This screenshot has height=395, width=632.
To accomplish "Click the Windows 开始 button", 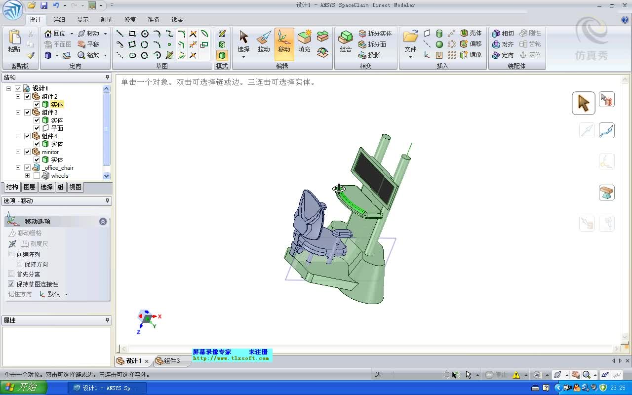I will point(22,387).
